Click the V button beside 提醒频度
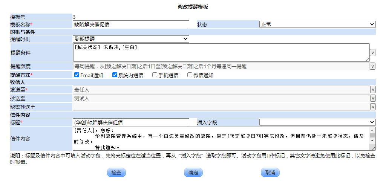 [x=372, y=66]
